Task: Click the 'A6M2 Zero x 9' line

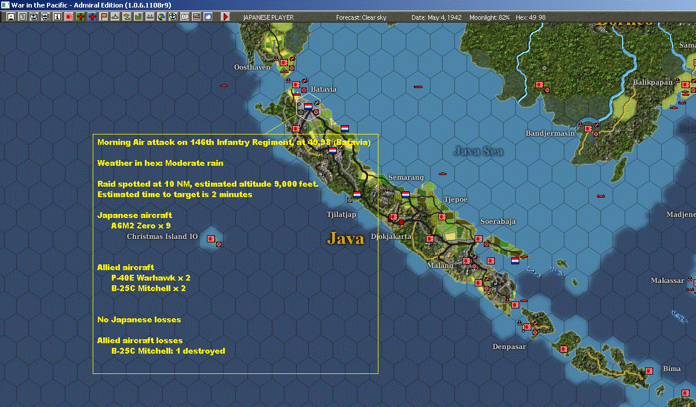Action: pyautogui.click(x=141, y=226)
